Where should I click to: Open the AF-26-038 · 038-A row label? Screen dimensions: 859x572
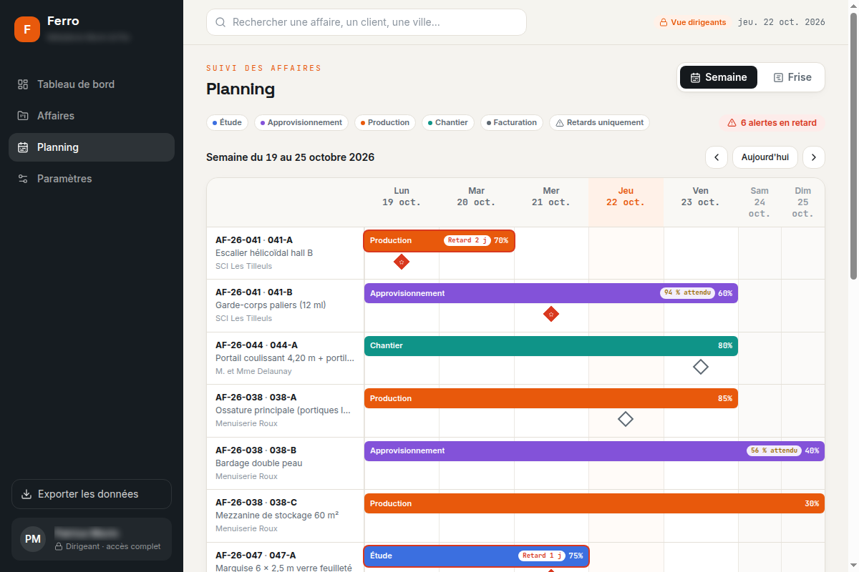tap(285, 410)
